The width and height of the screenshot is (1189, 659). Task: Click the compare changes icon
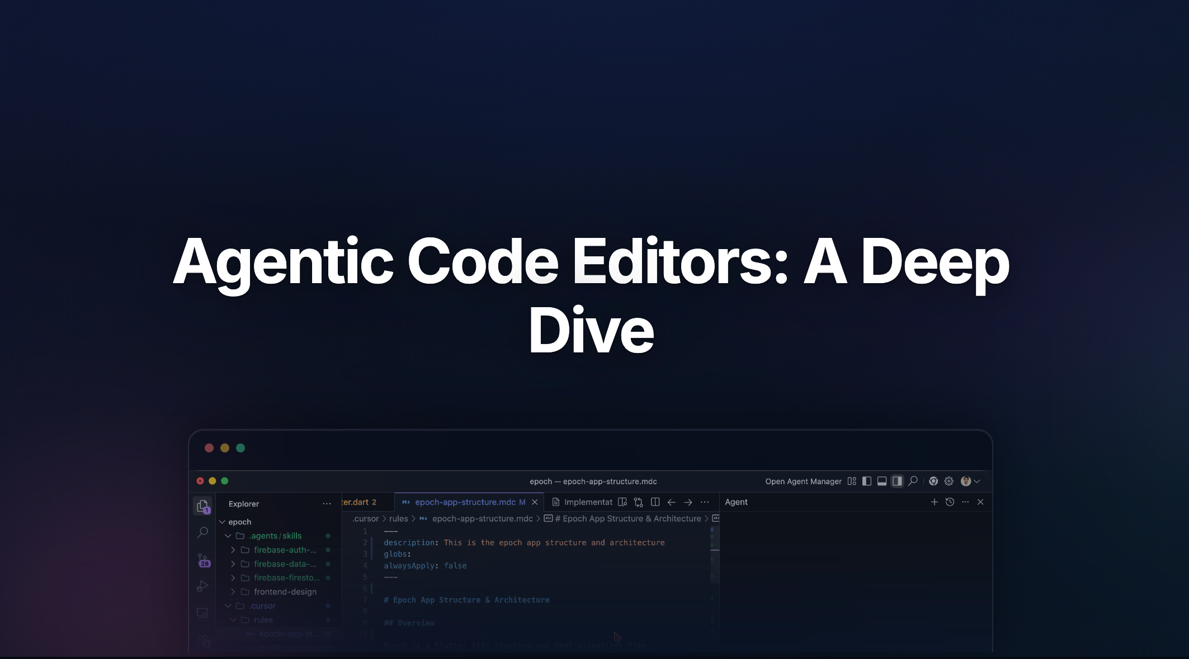[x=639, y=502]
